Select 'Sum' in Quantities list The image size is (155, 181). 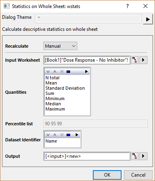[x=50, y=93]
